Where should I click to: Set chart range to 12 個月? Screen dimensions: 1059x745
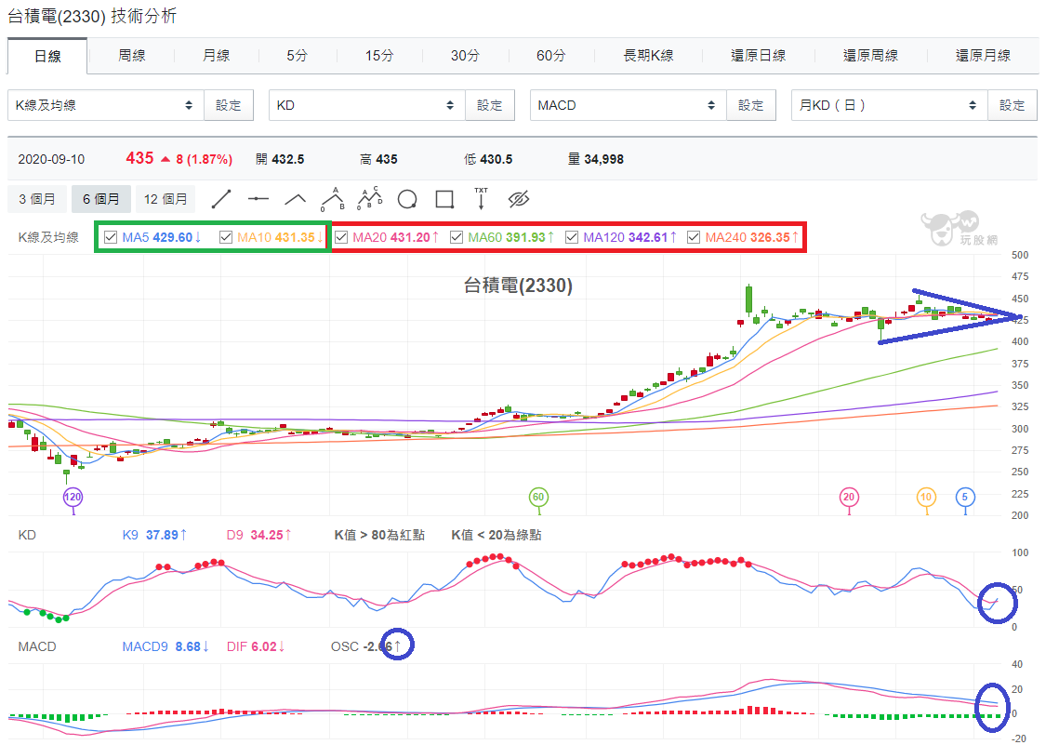point(165,199)
